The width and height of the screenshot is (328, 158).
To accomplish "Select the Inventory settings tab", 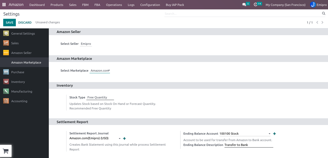I will click(x=18, y=82).
